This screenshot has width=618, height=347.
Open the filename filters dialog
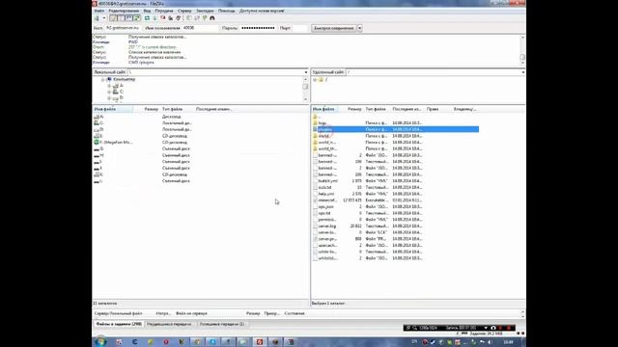(x=189, y=18)
